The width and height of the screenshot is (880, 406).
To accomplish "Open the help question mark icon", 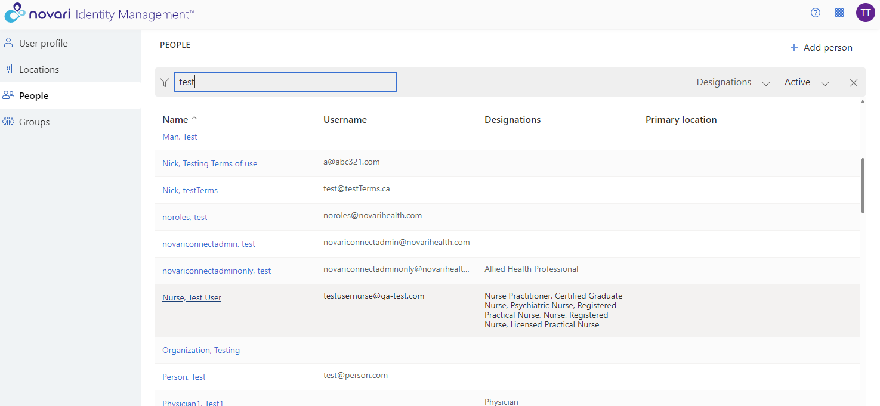I will click(816, 13).
